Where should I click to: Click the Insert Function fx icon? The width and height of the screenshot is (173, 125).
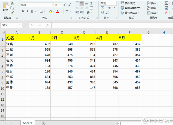[x=47, y=25]
